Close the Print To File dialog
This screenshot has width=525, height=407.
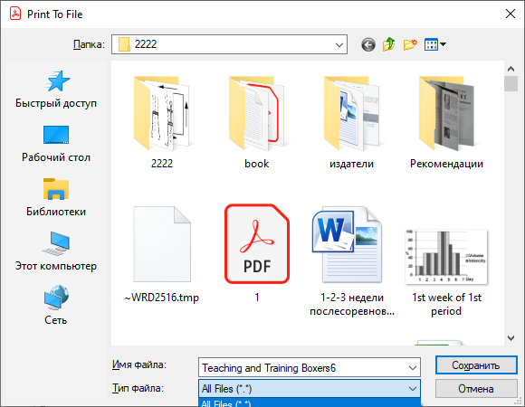[511, 14]
